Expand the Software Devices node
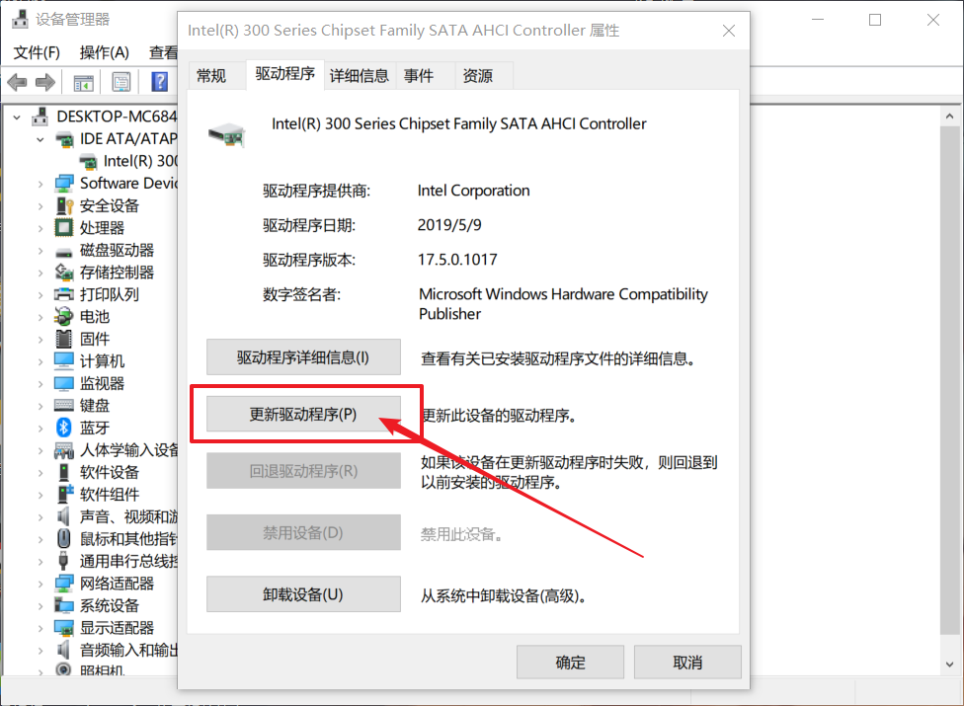 [x=40, y=183]
